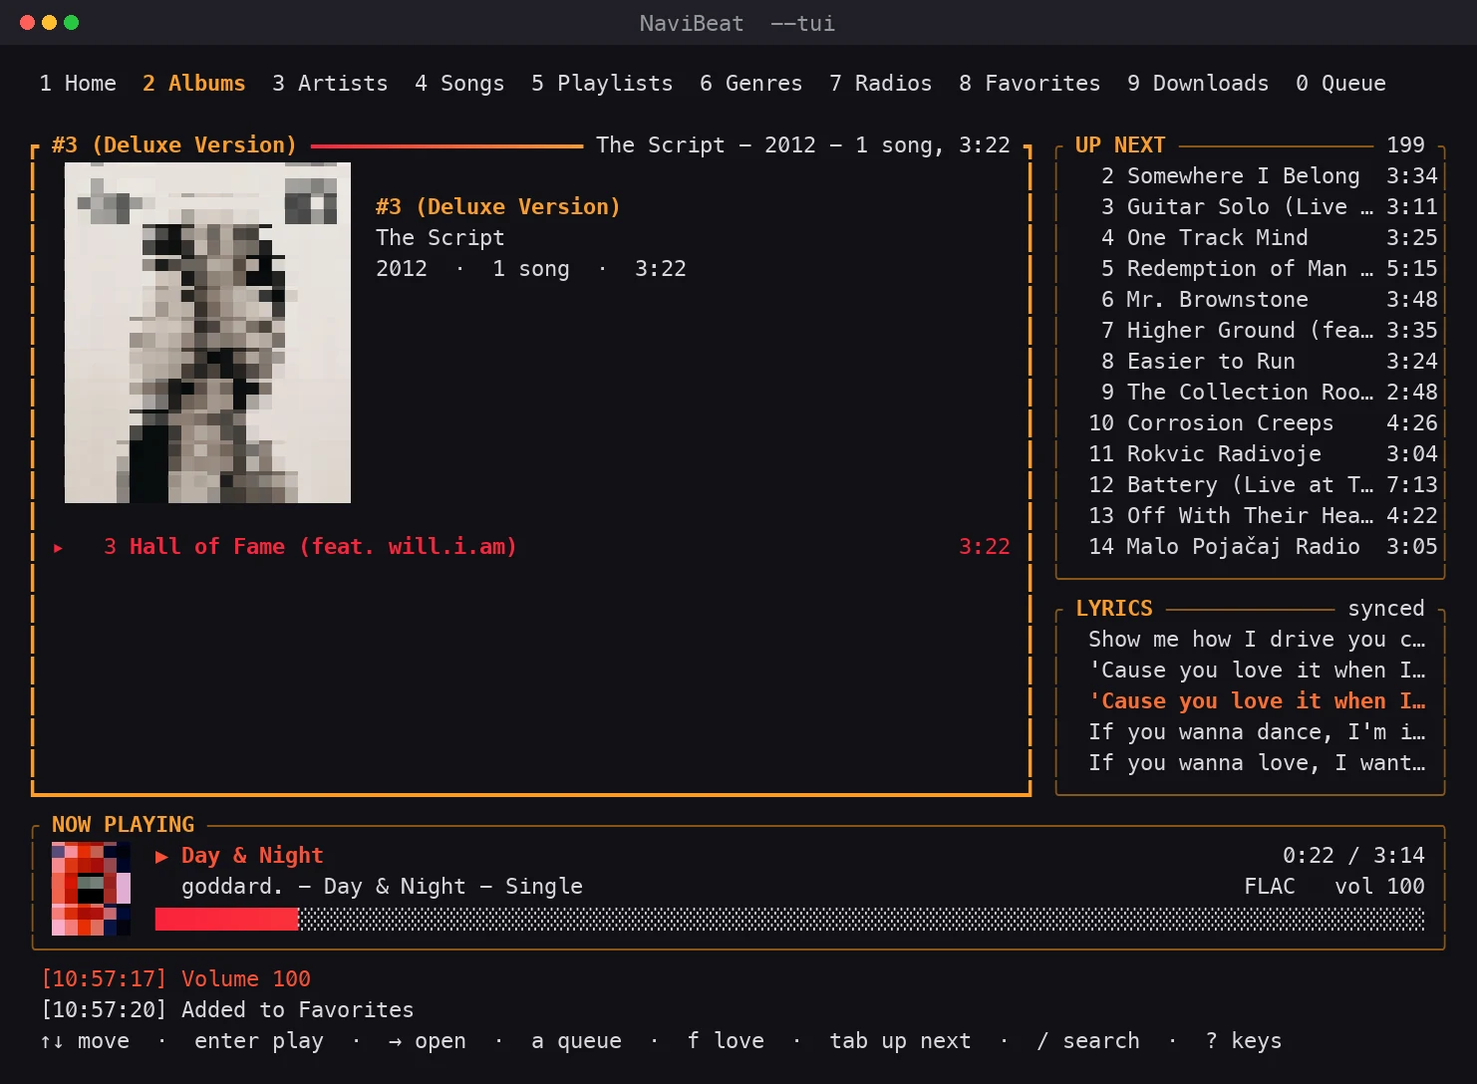Click the green window zoom button
Image resolution: width=1477 pixels, height=1084 pixels.
[72, 22]
